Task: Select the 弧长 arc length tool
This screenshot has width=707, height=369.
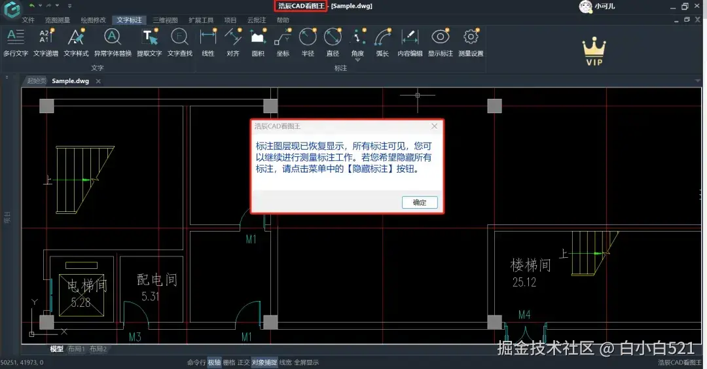Action: (382, 43)
